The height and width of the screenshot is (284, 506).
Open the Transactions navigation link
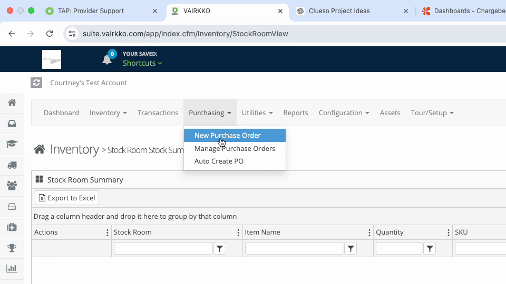coord(158,113)
